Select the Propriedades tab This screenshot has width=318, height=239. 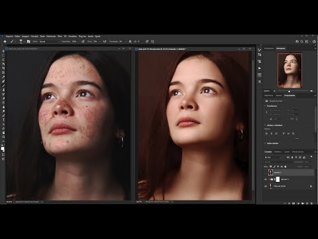(290, 96)
